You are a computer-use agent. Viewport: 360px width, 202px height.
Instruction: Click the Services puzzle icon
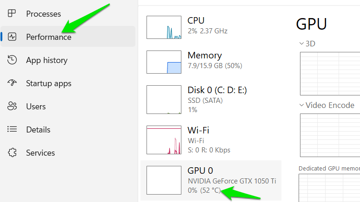[x=13, y=153]
